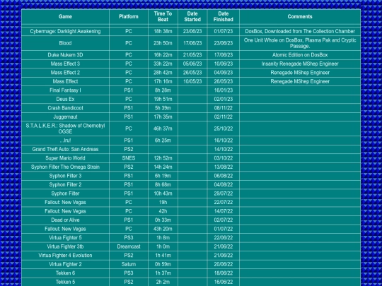Click the Juggernaut game name
This screenshot has width=382, height=286.
[x=65, y=117]
